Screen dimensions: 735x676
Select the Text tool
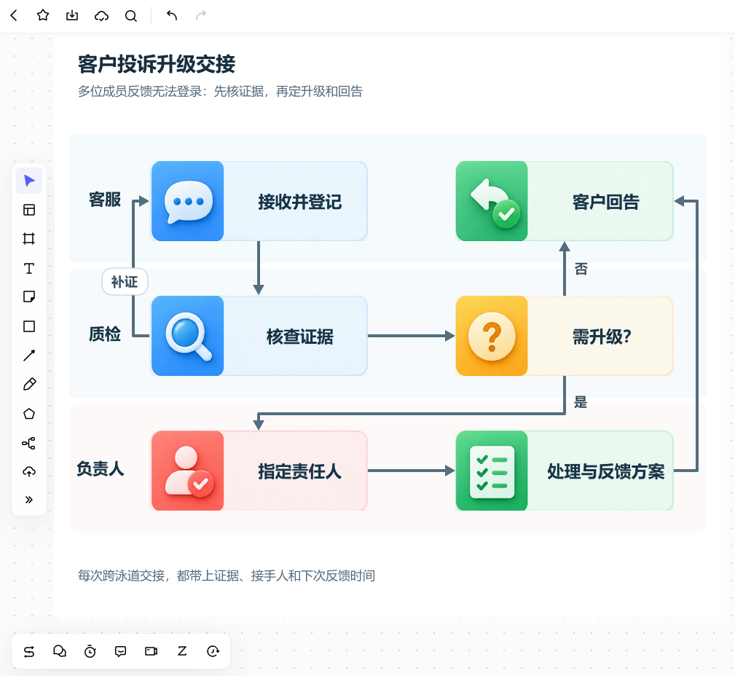[29, 268]
